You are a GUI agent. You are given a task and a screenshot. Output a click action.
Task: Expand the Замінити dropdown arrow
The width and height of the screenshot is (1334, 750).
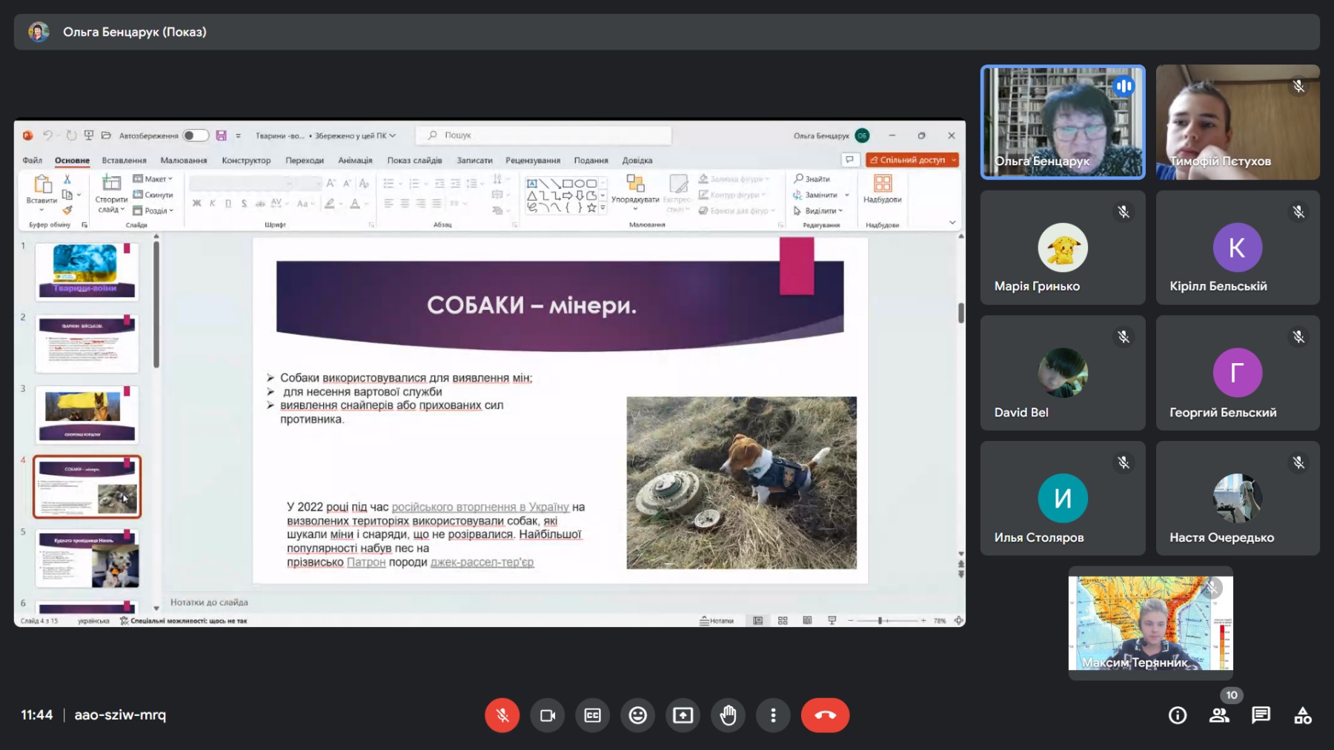pyautogui.click(x=846, y=195)
